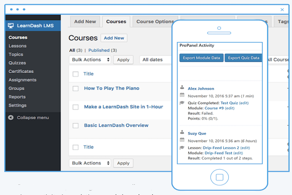Screen dimensions: 292x195
Task: Open the How To Play The Piano course
Action: [112, 88]
